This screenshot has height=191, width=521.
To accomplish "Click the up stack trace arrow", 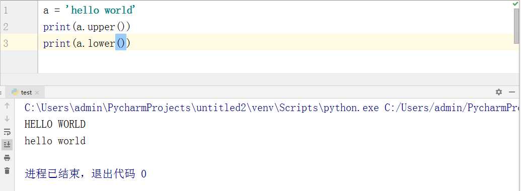I will [7, 106].
